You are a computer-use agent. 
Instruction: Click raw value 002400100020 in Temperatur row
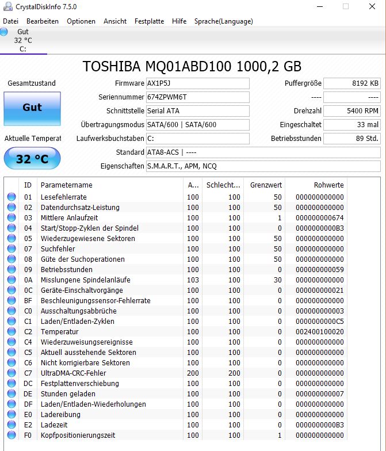320,331
